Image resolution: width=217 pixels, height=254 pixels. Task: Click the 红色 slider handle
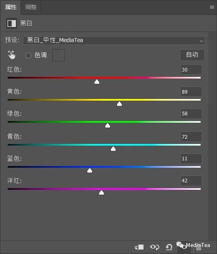pos(97,82)
